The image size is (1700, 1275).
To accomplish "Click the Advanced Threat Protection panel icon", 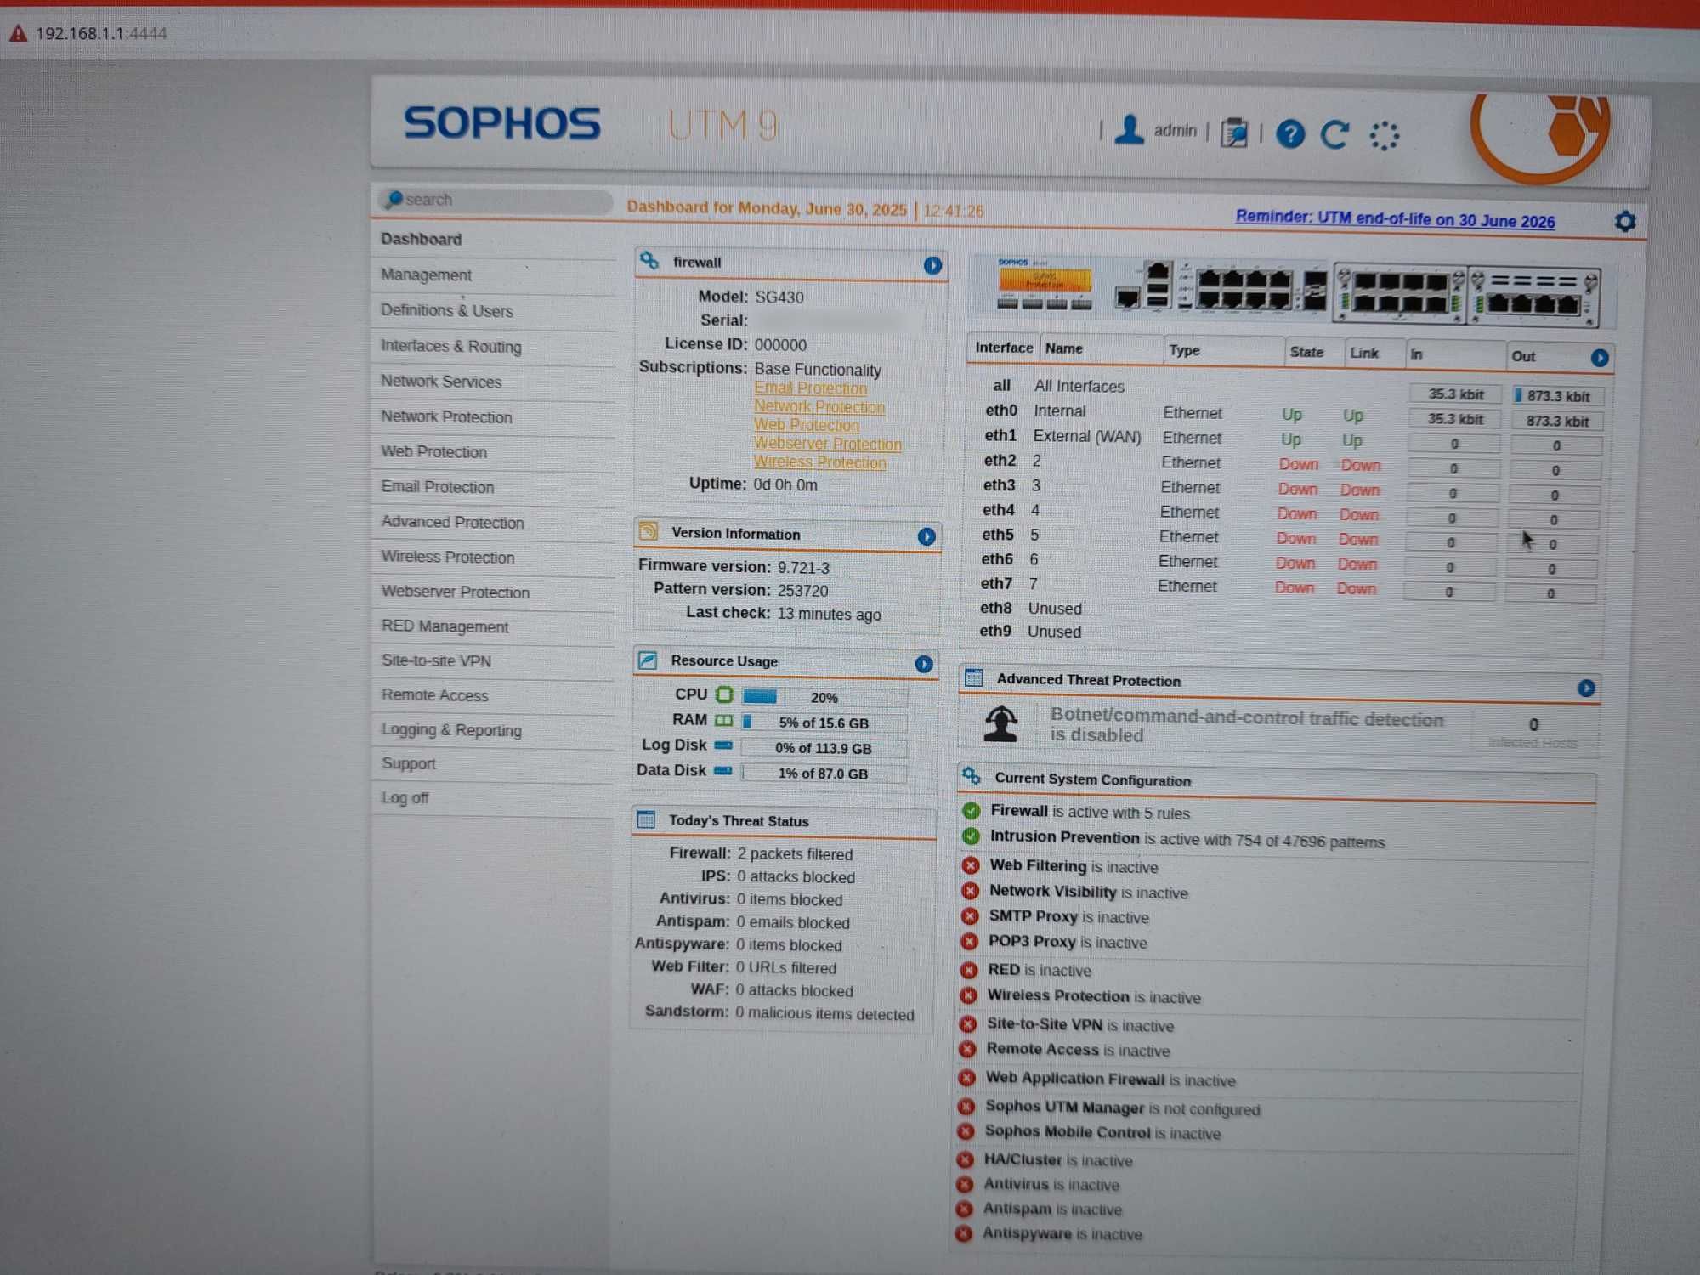I will click(x=974, y=677).
